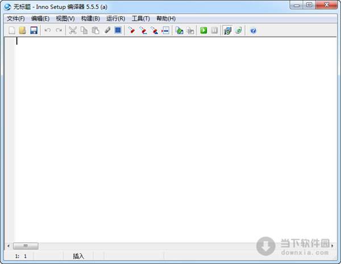
Task: Go to line using the arrow-line icon
Action: pyautogui.click(x=165, y=31)
